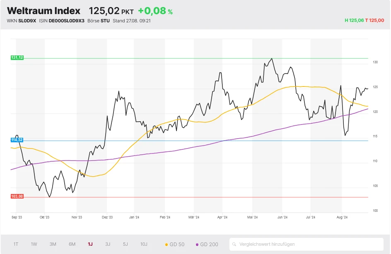This screenshot has height=254, width=391.
Task: Select the 3J timeframe
Action: click(107, 244)
